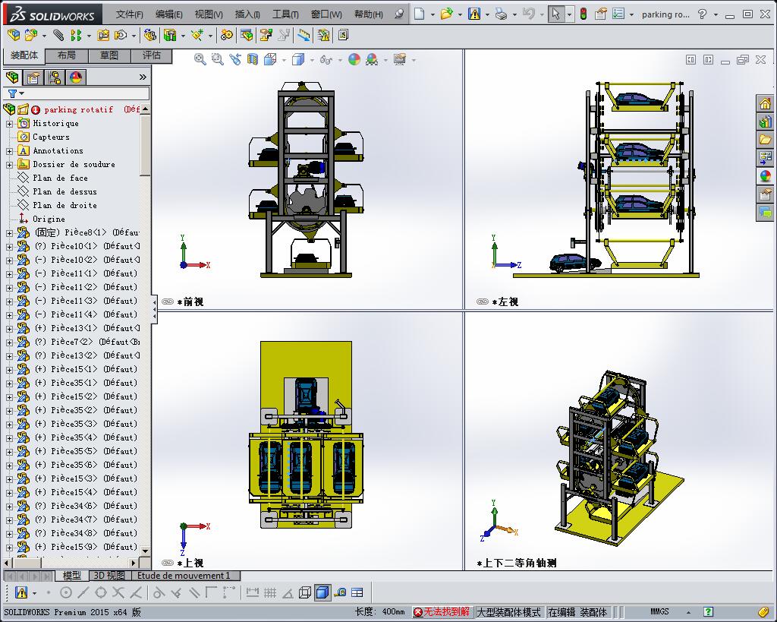The width and height of the screenshot is (777, 622).
Task: Click the Zoom to Area magnifier
Action: [217, 59]
